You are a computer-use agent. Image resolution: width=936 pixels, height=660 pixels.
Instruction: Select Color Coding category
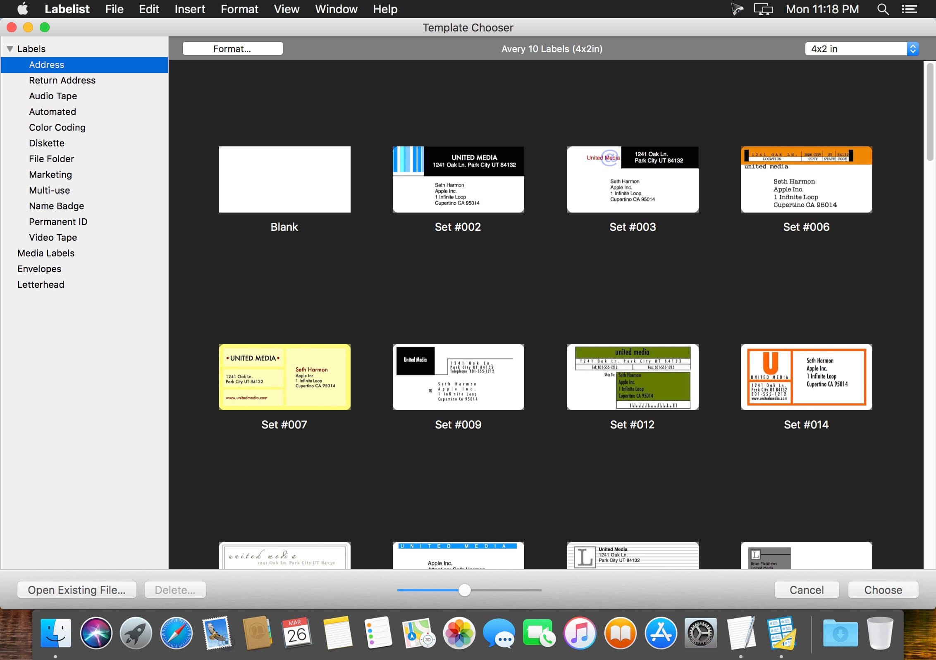[x=84, y=127]
